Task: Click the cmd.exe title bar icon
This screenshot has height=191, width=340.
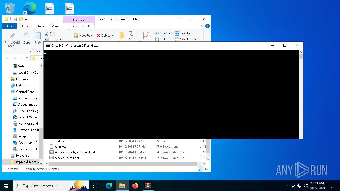Action: click(x=48, y=46)
